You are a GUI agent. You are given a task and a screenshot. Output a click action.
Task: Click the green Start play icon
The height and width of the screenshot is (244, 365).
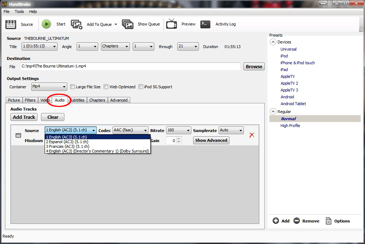46,24
